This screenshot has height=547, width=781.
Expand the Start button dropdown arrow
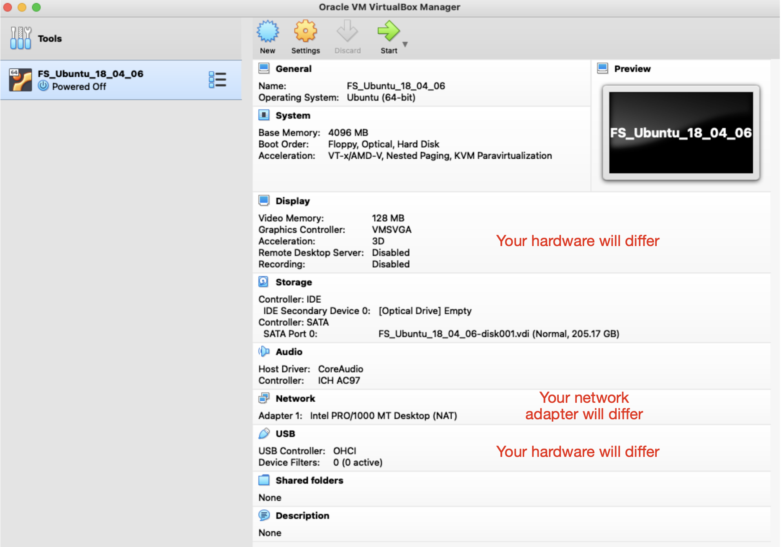tap(405, 44)
